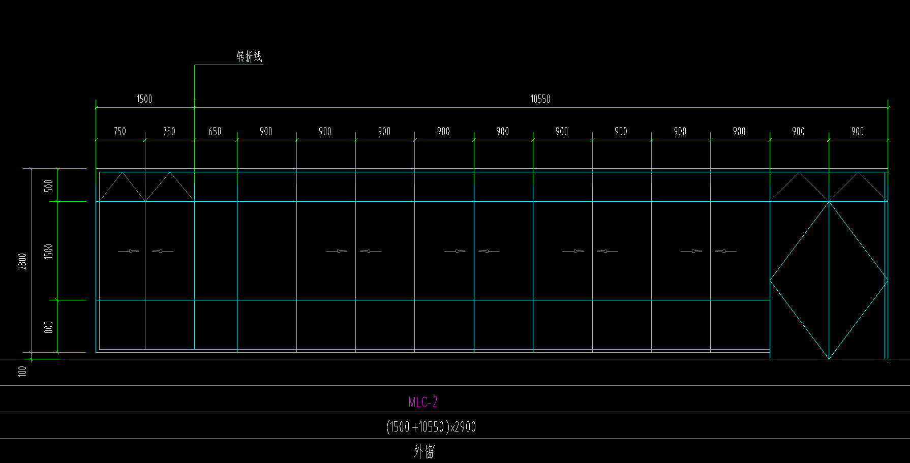The height and width of the screenshot is (463, 910).
Task: Click the vertical 500 dimension value
Action: click(49, 186)
